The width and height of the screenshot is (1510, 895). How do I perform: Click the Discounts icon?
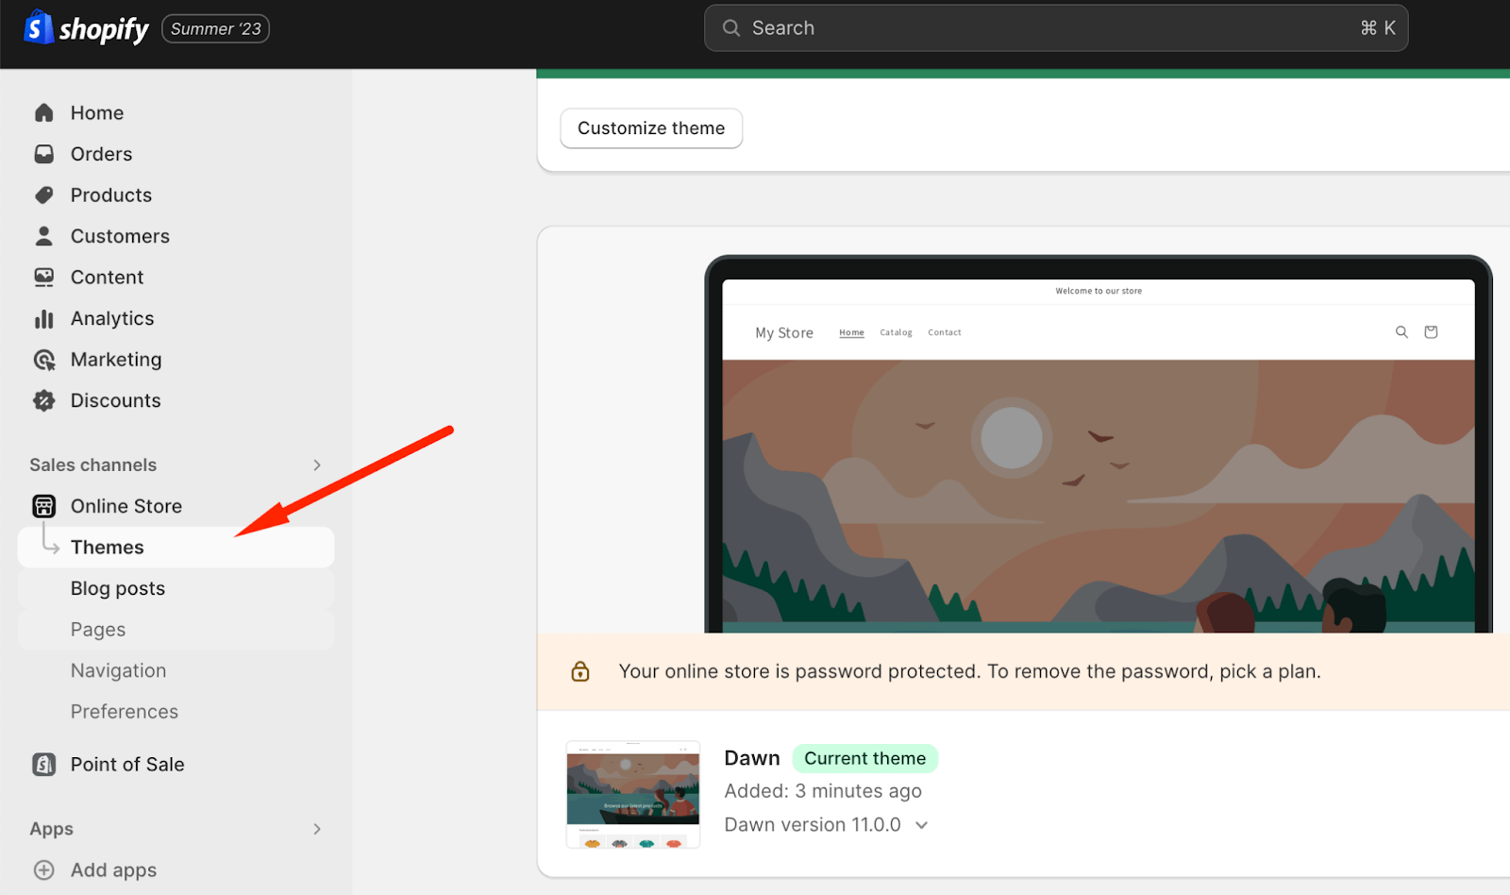[x=44, y=400]
